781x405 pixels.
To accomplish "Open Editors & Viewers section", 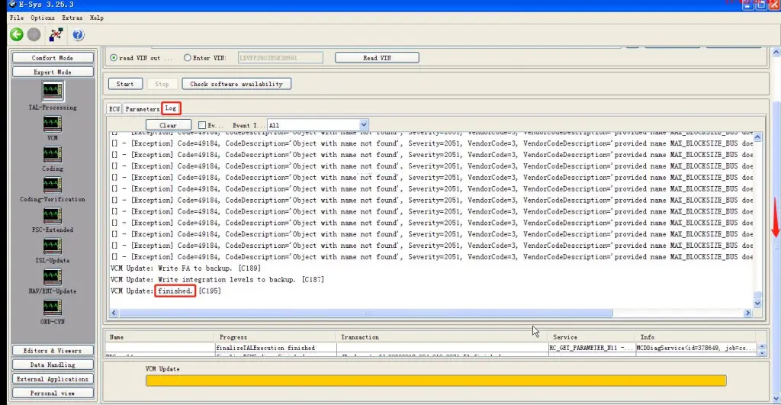I will click(x=53, y=351).
